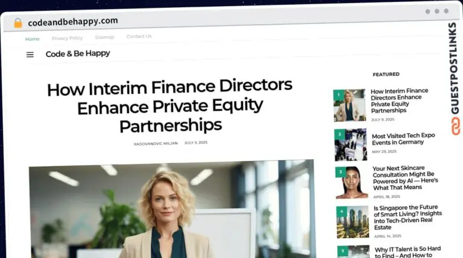Open the Privacy Policy page
The width and height of the screenshot is (463, 258).
pyautogui.click(x=67, y=38)
